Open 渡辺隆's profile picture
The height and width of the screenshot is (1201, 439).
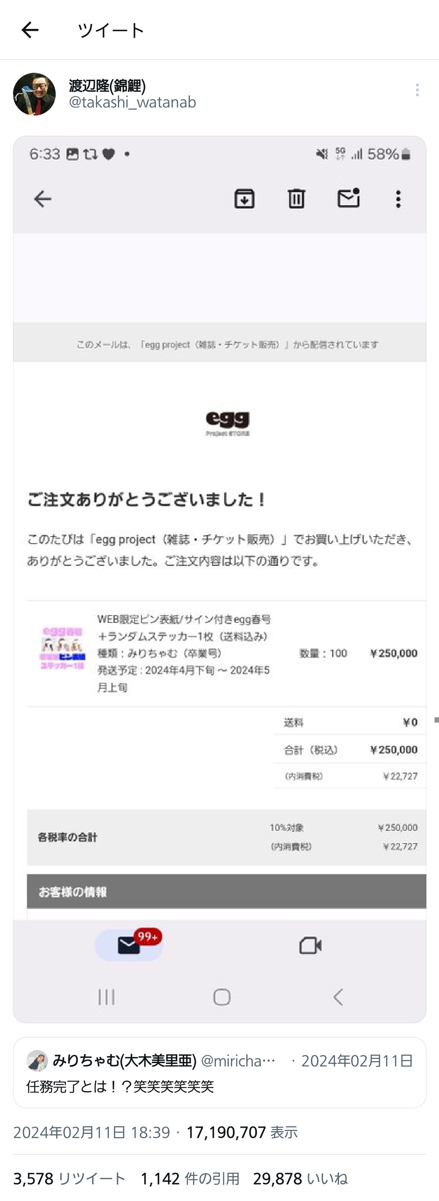click(34, 94)
